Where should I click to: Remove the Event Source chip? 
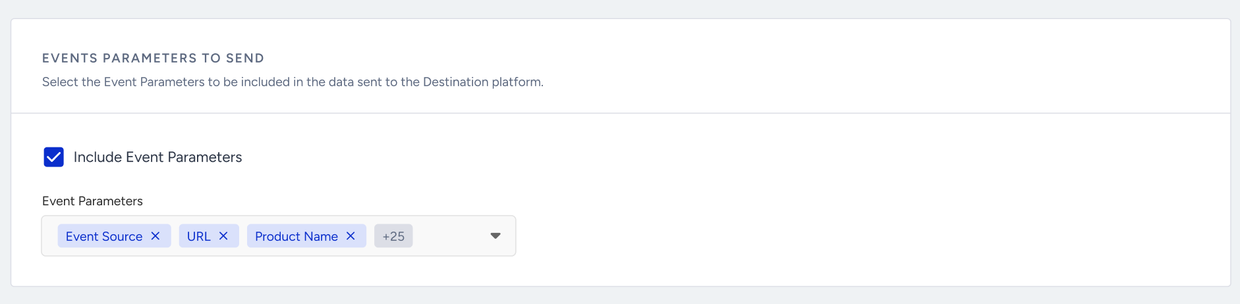click(155, 236)
